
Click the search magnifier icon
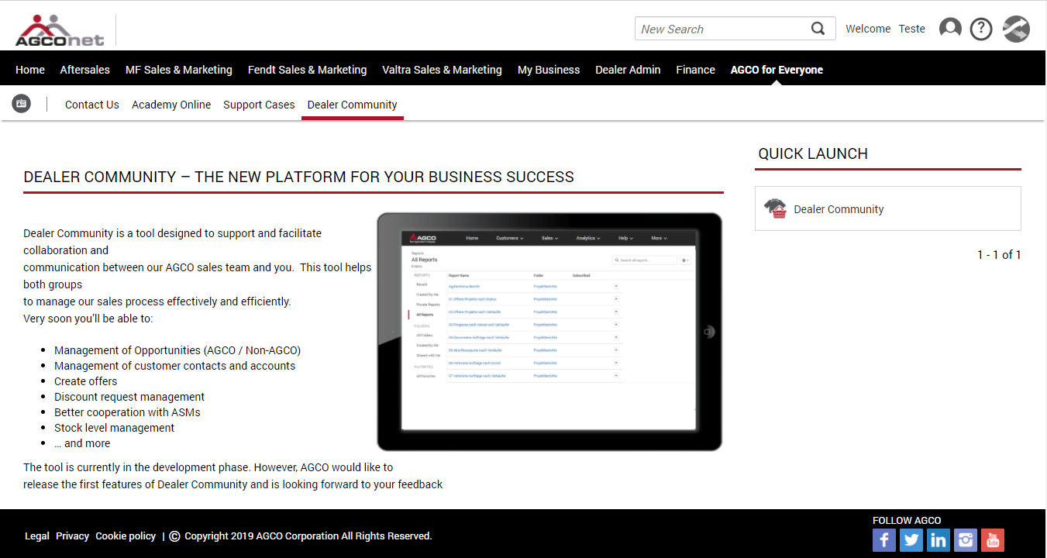[818, 29]
